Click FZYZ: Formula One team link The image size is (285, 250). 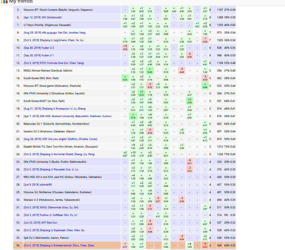54,63
